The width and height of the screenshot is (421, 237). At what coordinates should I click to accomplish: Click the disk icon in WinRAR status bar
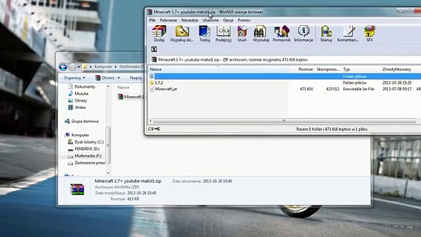pyautogui.click(x=151, y=129)
